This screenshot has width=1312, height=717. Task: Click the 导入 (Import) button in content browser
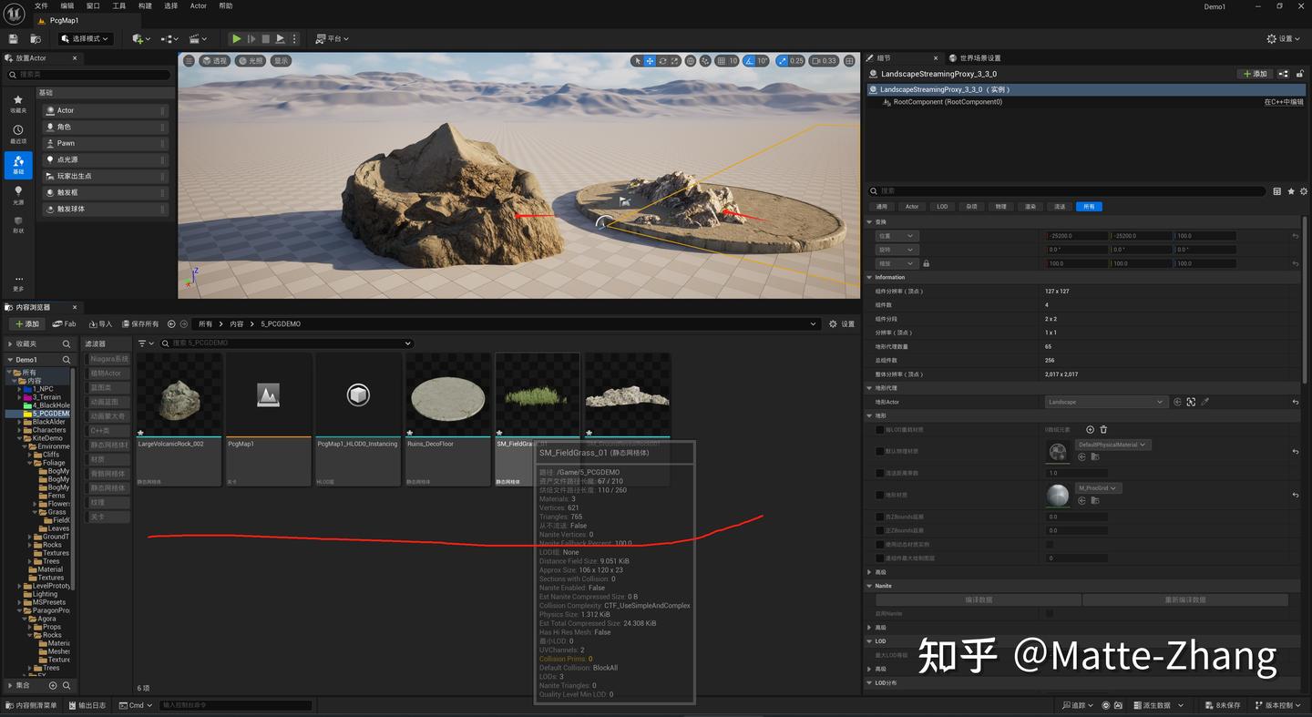(100, 323)
